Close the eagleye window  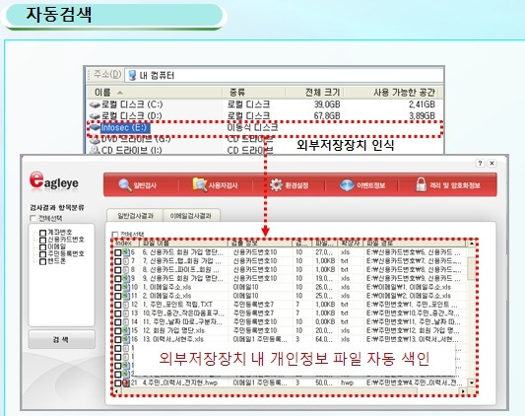tap(492, 164)
